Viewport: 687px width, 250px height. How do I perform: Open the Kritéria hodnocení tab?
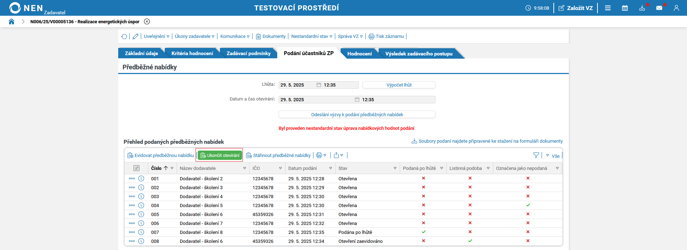(x=192, y=53)
